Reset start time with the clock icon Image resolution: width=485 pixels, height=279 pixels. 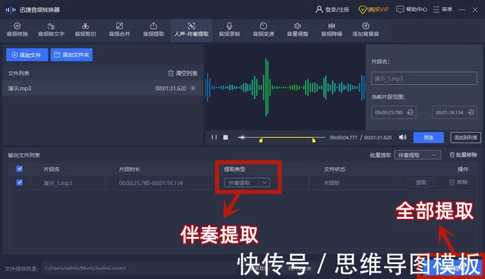point(410,113)
